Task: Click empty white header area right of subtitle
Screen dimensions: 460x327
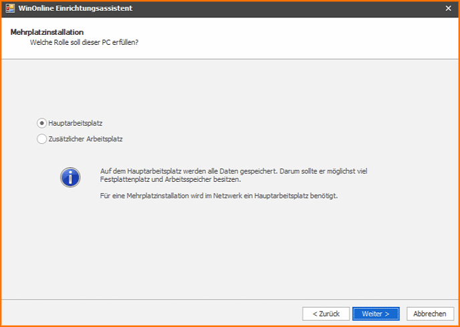Action: tap(301, 40)
